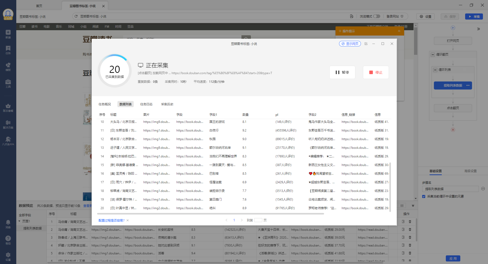Collapse workflow panel with double-arrow icon
488x264 pixels.
479,29
